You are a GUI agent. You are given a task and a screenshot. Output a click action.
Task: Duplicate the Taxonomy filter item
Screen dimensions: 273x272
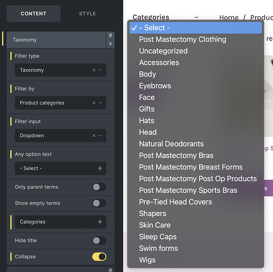click(110, 35)
